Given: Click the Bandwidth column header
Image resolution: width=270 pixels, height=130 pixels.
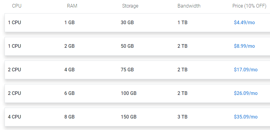Looking at the screenshot, I should tap(189, 6).
